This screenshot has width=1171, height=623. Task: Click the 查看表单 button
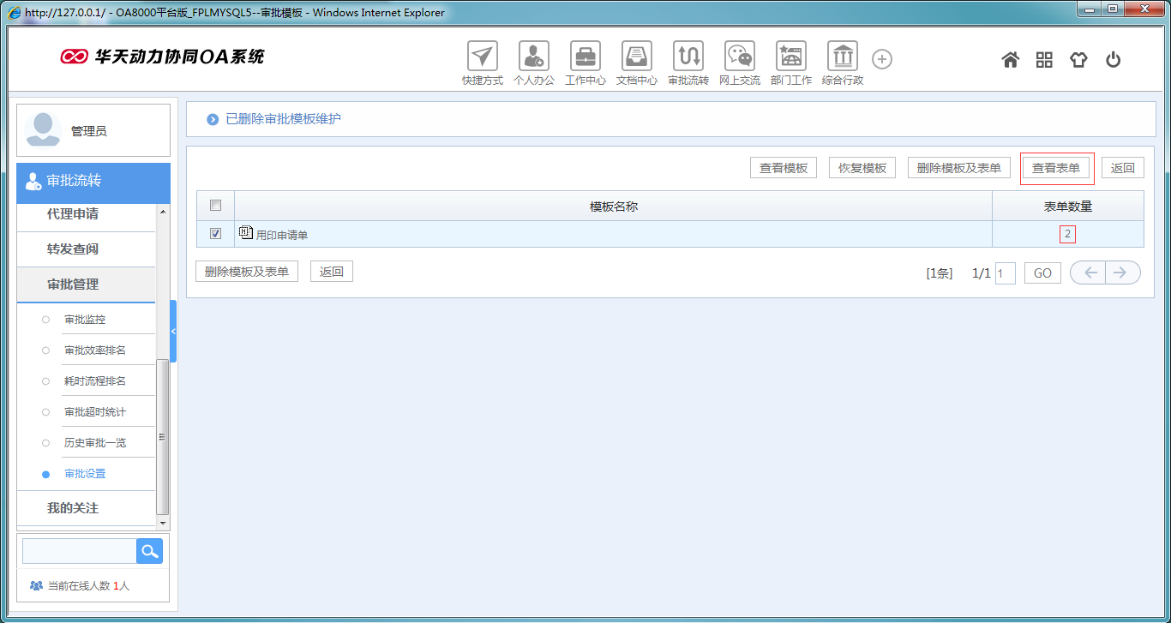(1056, 168)
